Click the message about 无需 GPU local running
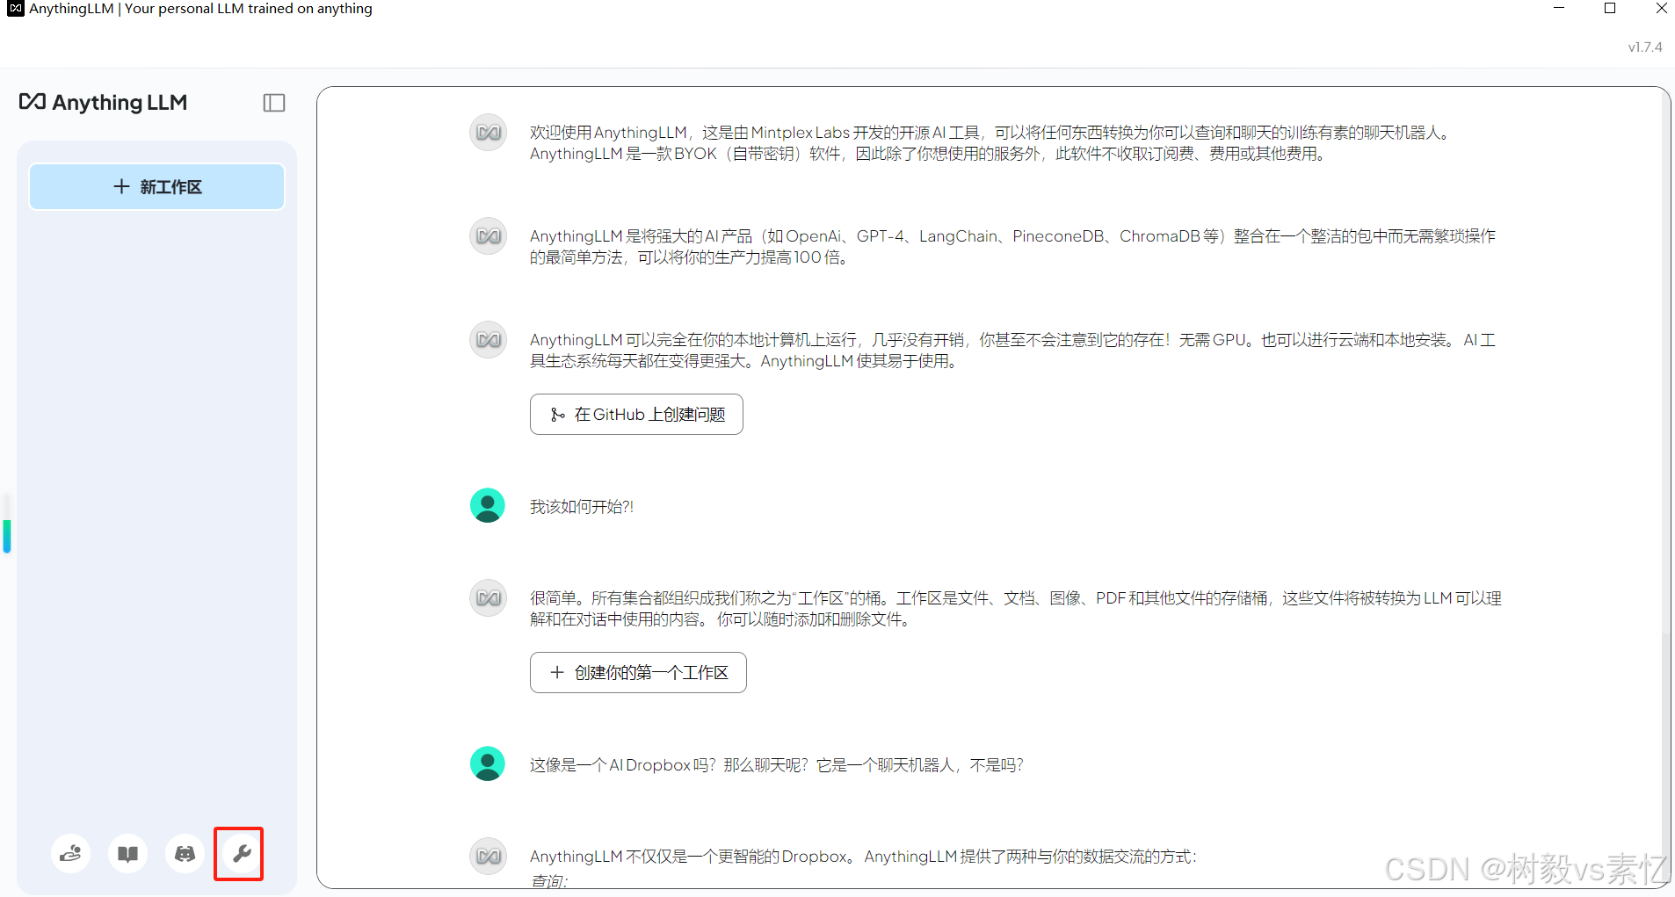Image resolution: width=1675 pixels, height=897 pixels. click(1012, 351)
